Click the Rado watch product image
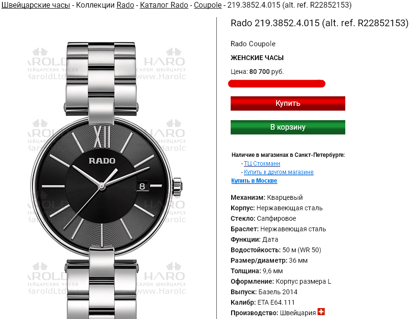This screenshot has width=415, height=319. click(x=106, y=180)
